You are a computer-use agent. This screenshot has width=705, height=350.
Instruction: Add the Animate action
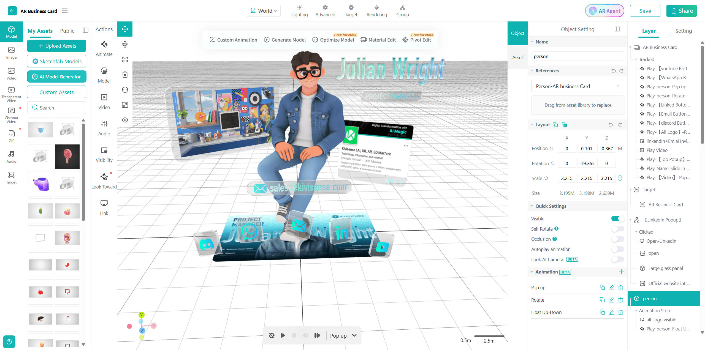(104, 48)
